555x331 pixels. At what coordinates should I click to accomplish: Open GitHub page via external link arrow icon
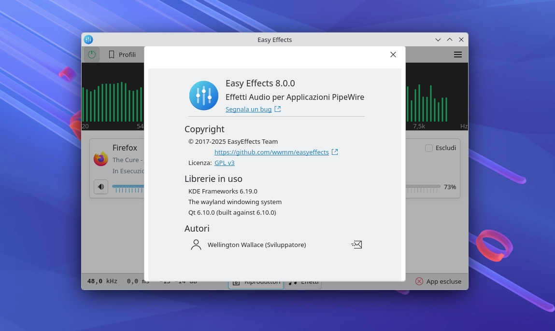tap(335, 152)
